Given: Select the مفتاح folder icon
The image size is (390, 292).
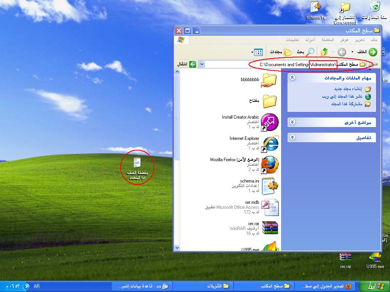Looking at the screenshot, I should point(269,101).
